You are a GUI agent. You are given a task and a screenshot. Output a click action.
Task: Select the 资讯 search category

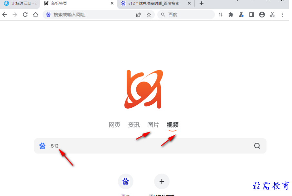(134, 125)
